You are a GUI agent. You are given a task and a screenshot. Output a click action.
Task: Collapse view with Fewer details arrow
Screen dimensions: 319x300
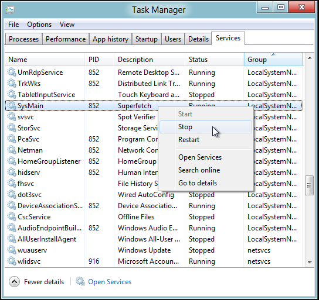click(14, 281)
